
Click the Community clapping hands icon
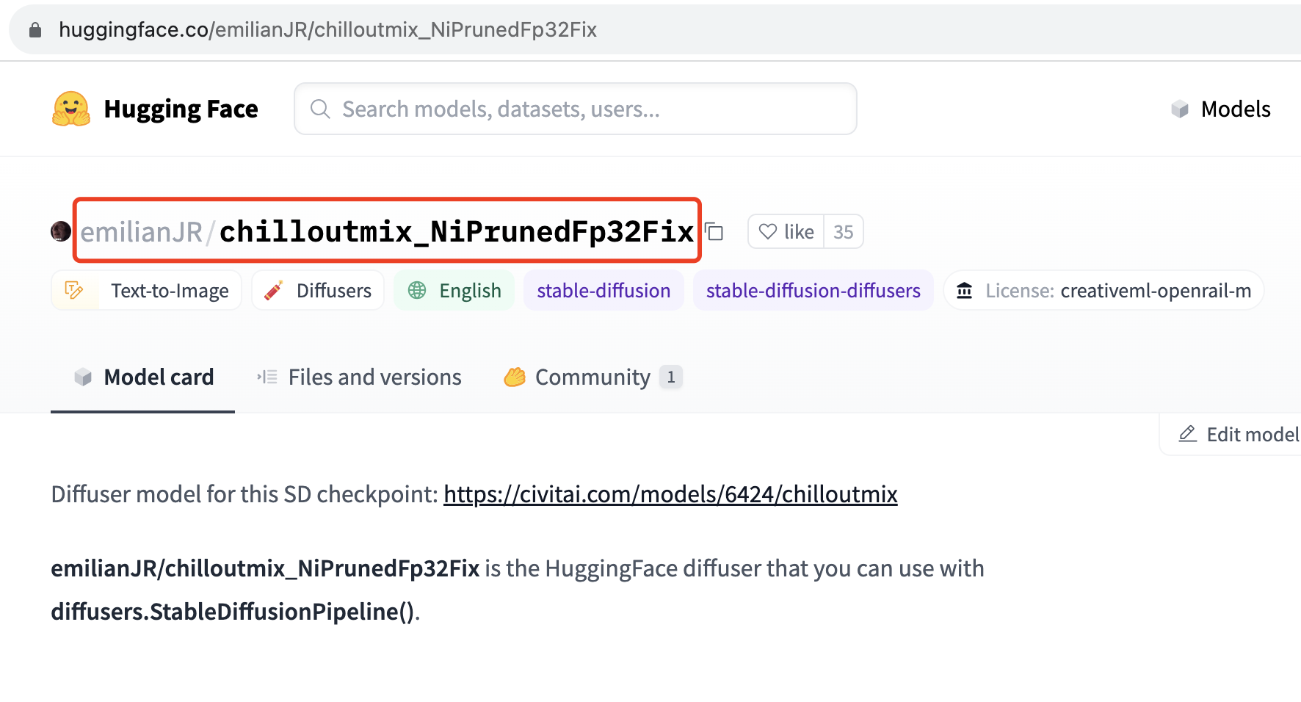coord(515,377)
